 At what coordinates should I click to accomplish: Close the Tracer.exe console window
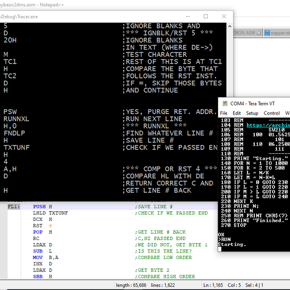pos(223,16)
